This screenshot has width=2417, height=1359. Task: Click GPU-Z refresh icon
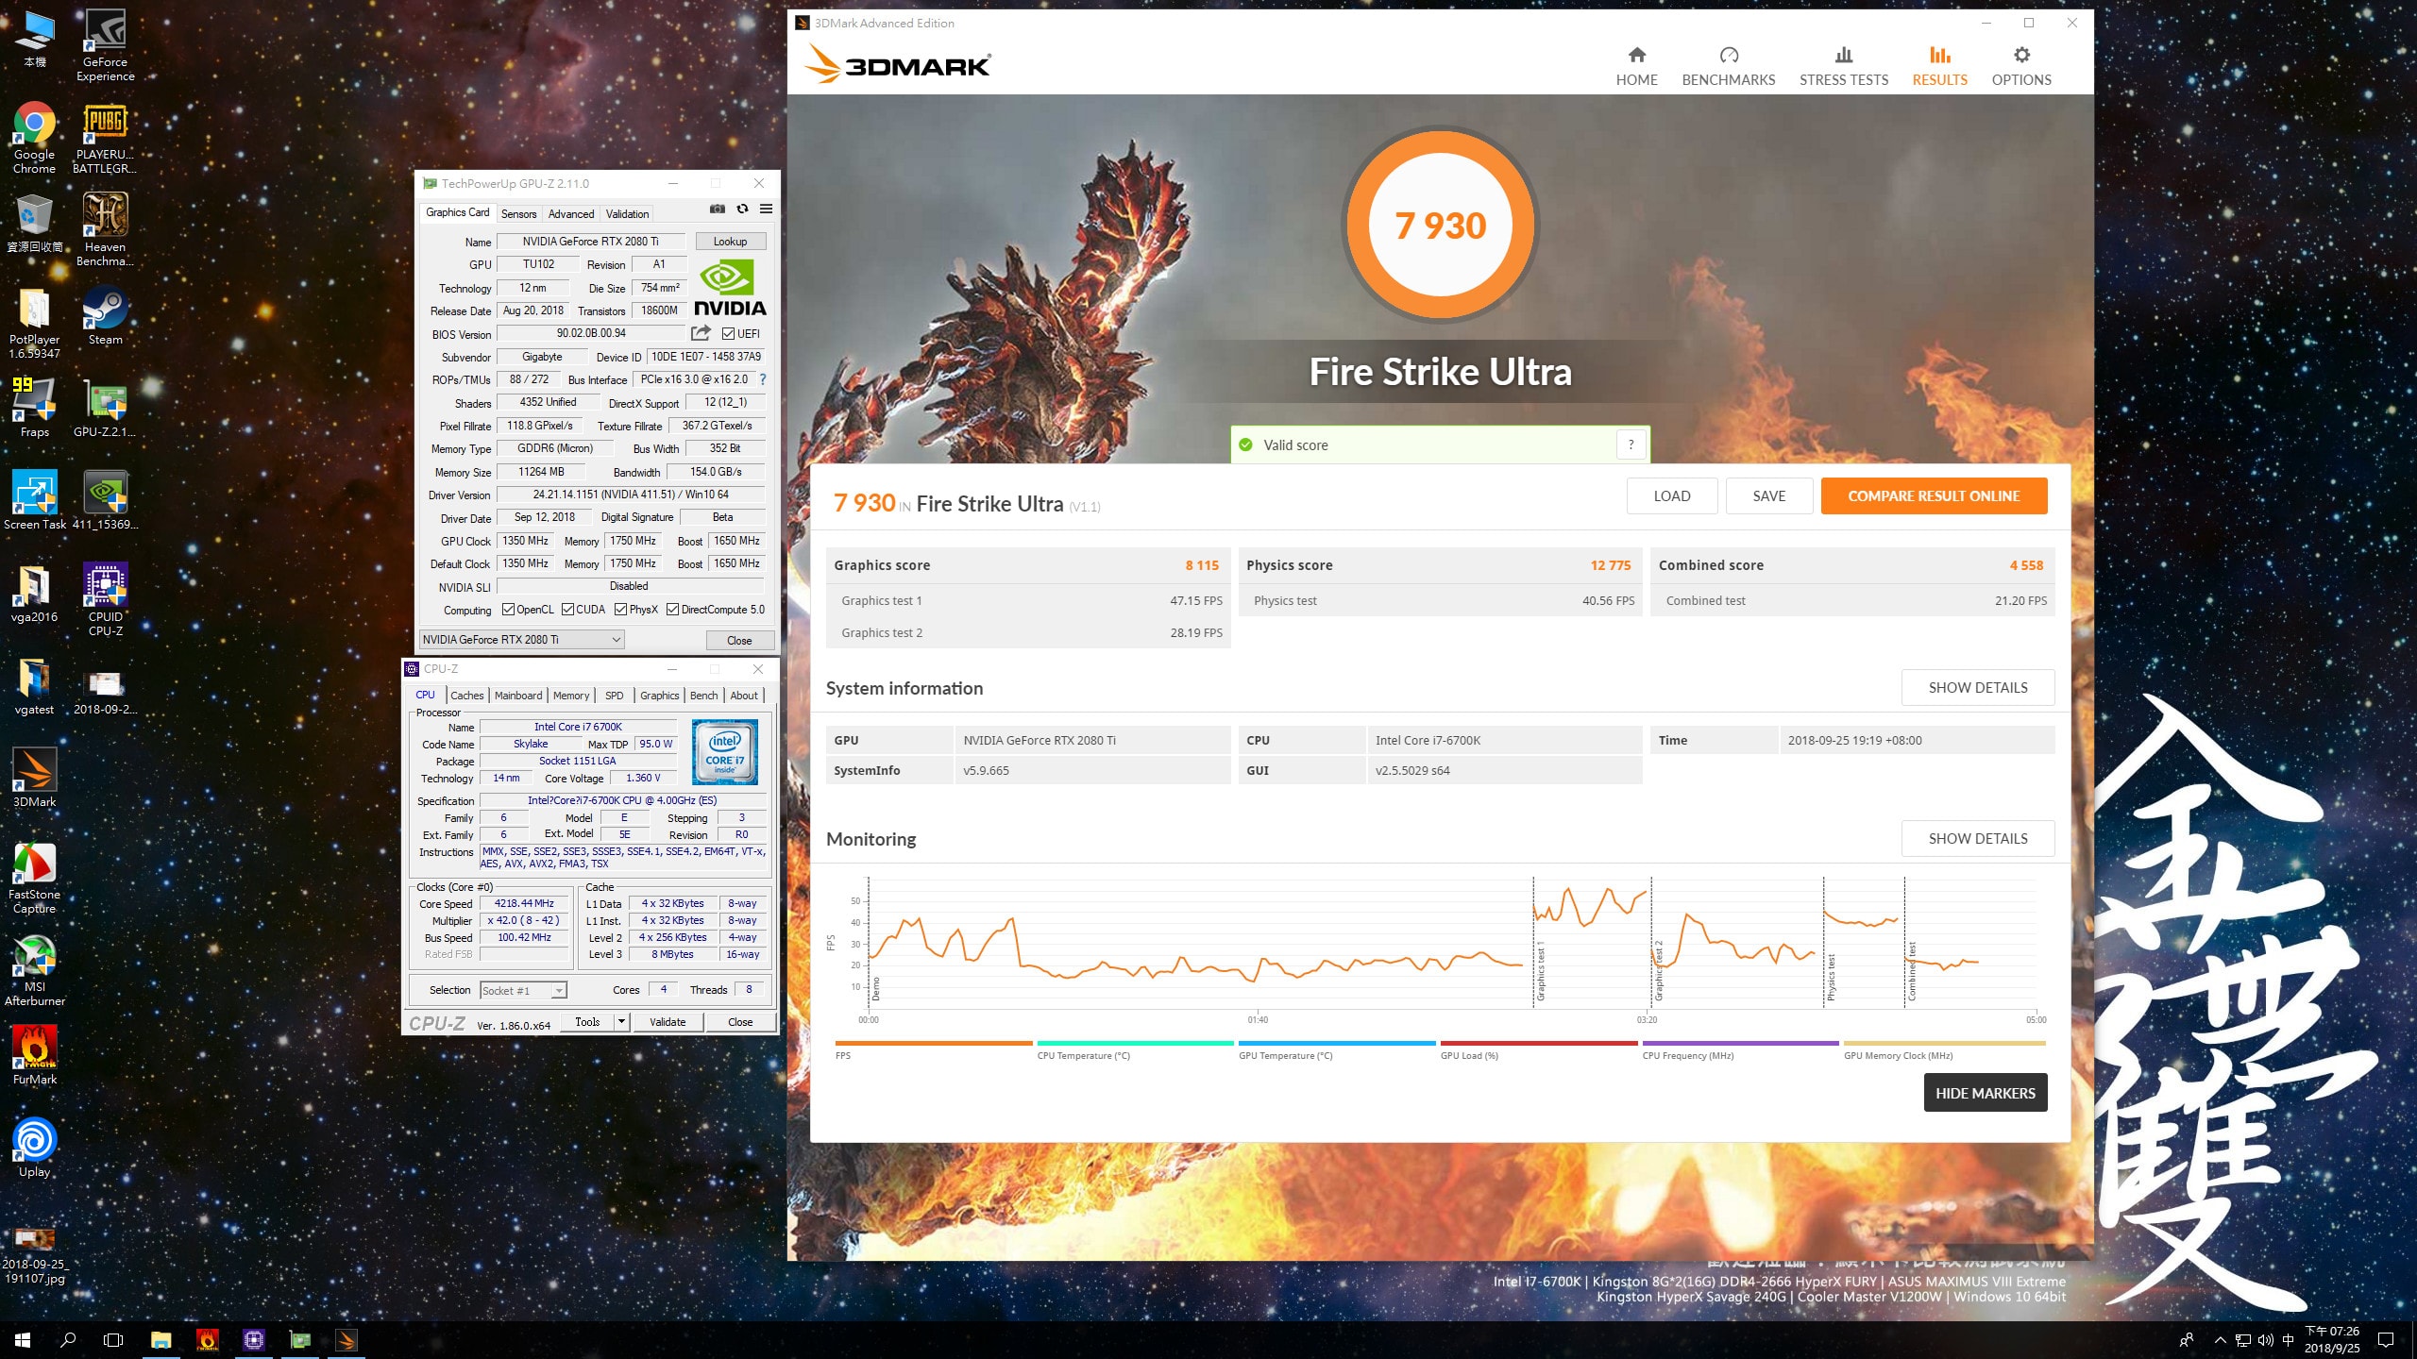click(x=742, y=209)
